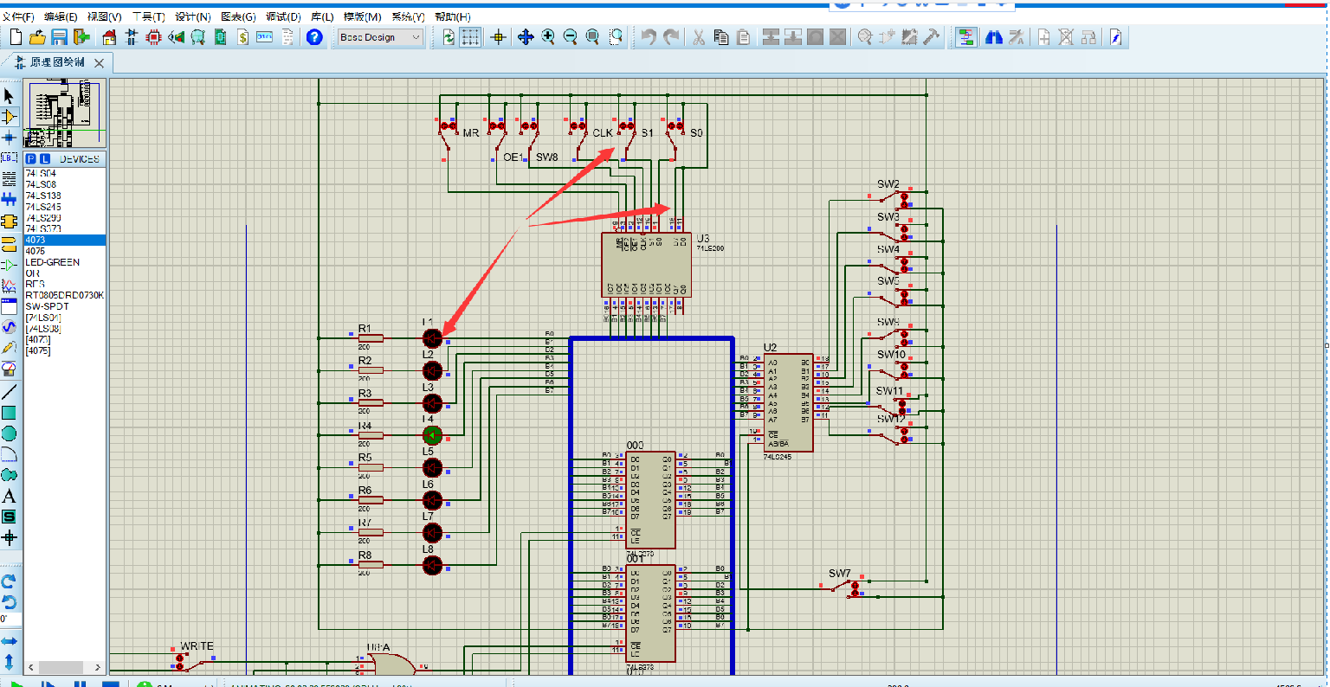Click the Zoom In magnifier icon
This screenshot has height=687, width=1330.
(x=548, y=37)
